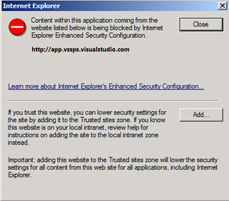The width and height of the screenshot is (229, 201).
Task: Click the 'website listed below is being blocked' line
Action: (97, 28)
